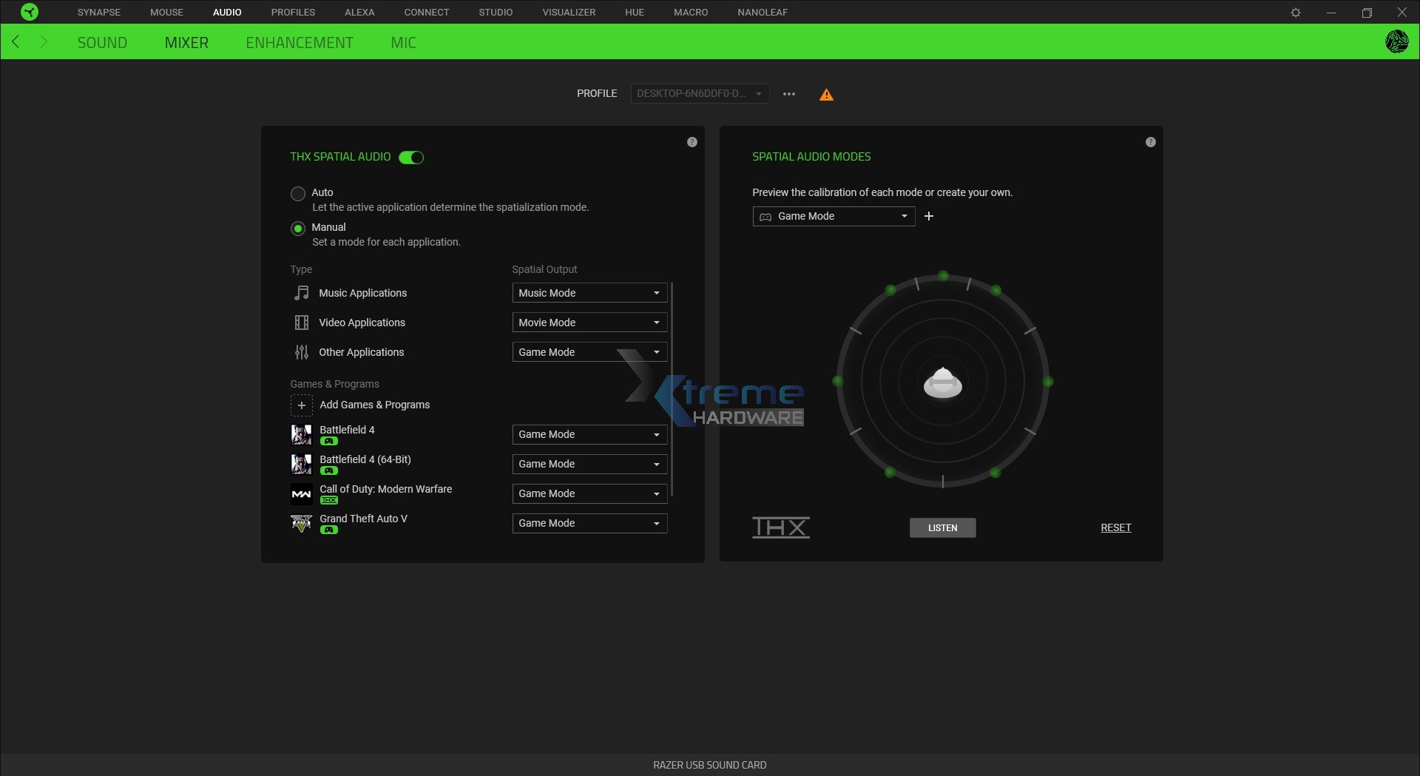The width and height of the screenshot is (1420, 776).
Task: Open Synapse settings gear
Action: tap(1296, 12)
